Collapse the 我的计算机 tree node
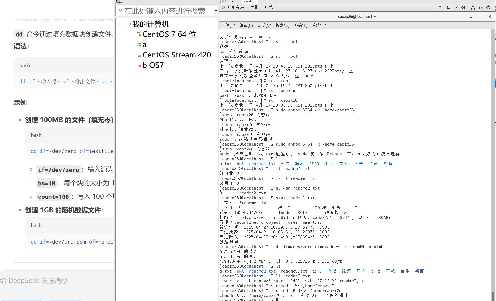Viewport: 496px width, 301px height. point(119,24)
